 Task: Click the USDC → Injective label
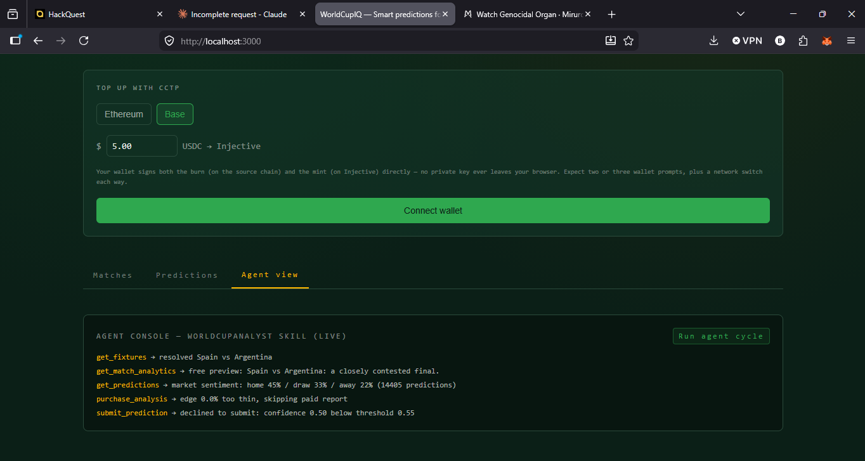tap(221, 146)
